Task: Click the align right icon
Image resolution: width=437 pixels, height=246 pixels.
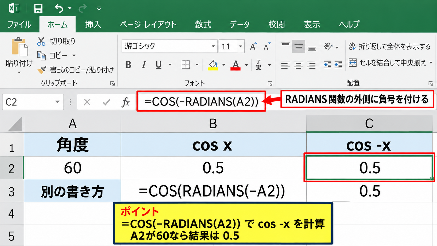Action: [311, 65]
